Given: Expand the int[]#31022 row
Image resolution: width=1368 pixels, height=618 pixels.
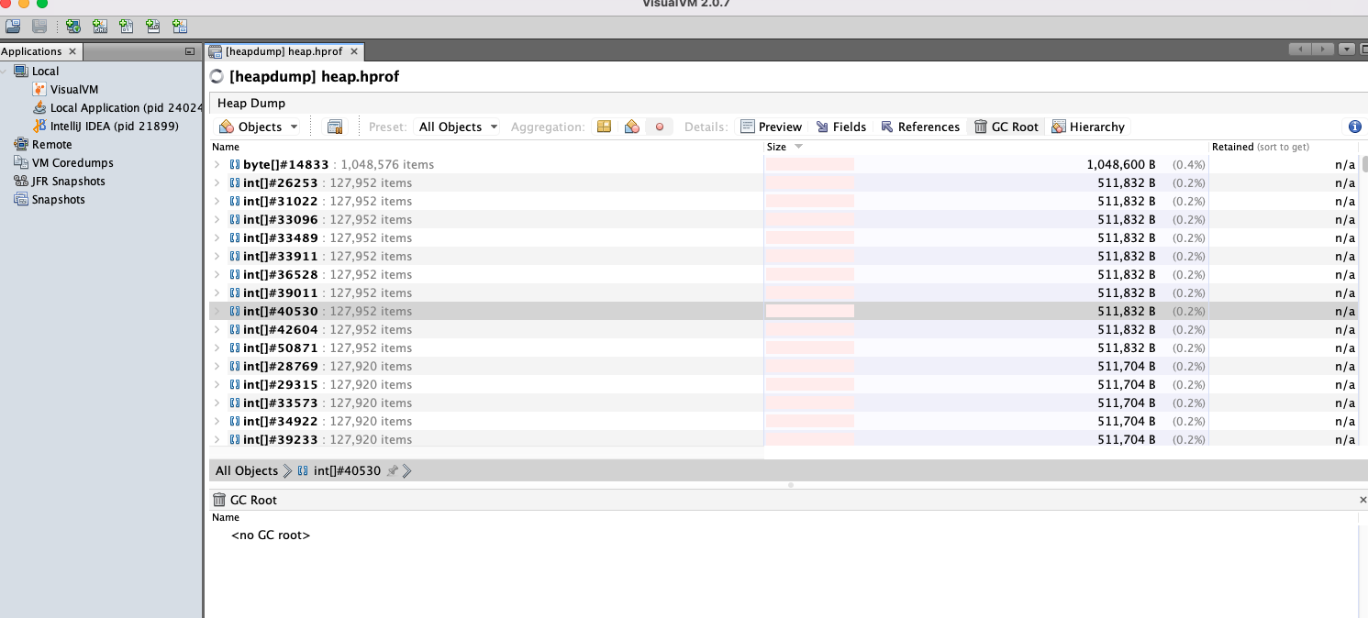Looking at the screenshot, I should (217, 201).
